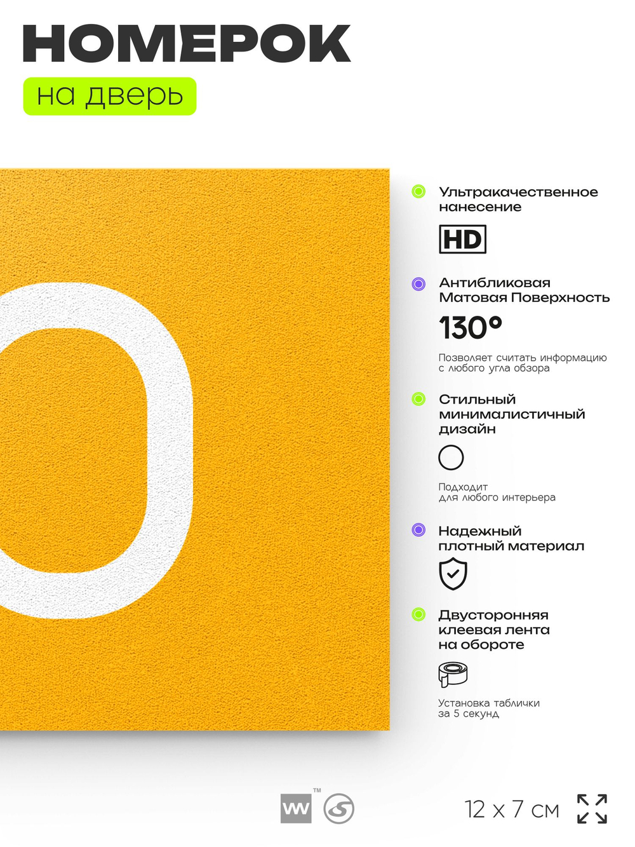This screenshot has height=847, width=635.
Task: Click the green 'на дверь' badge
Action: click(110, 96)
